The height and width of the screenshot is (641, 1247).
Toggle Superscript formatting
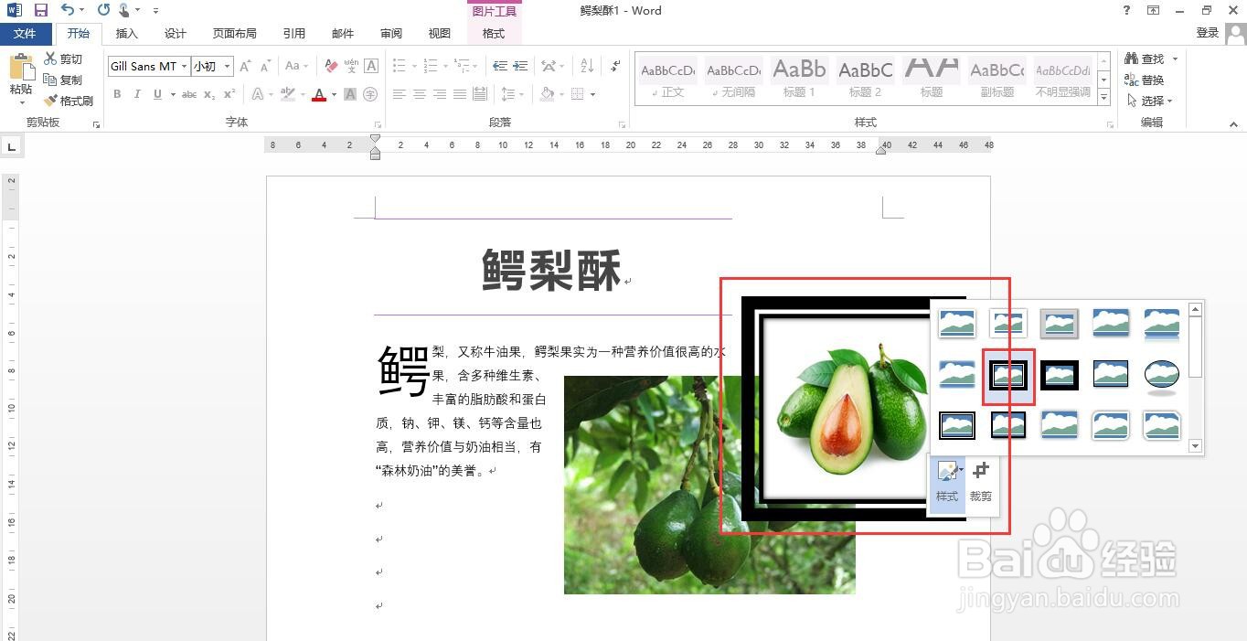pyautogui.click(x=229, y=94)
